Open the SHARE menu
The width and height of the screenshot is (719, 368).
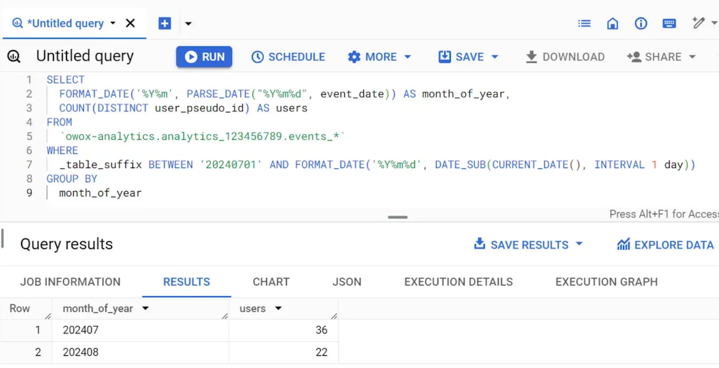[x=661, y=57]
